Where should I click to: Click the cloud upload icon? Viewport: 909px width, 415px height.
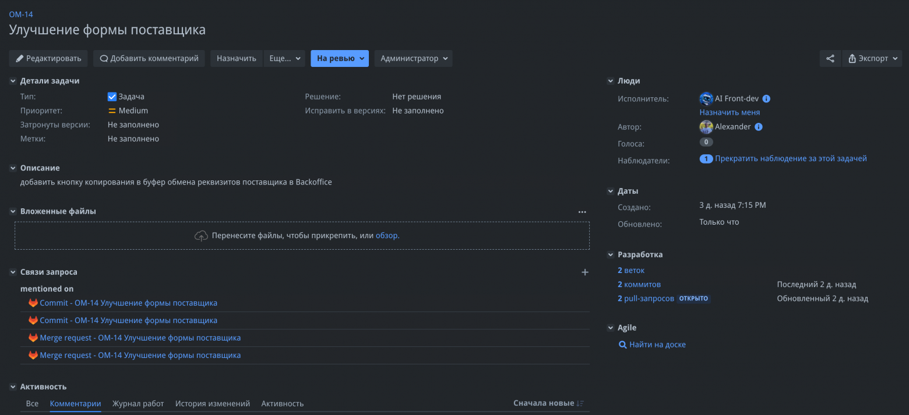pyautogui.click(x=201, y=236)
